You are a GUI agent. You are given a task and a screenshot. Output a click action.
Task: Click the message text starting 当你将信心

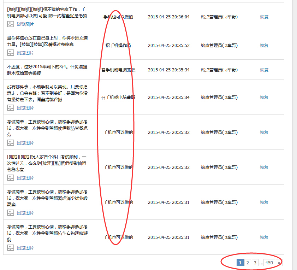pos(47,41)
